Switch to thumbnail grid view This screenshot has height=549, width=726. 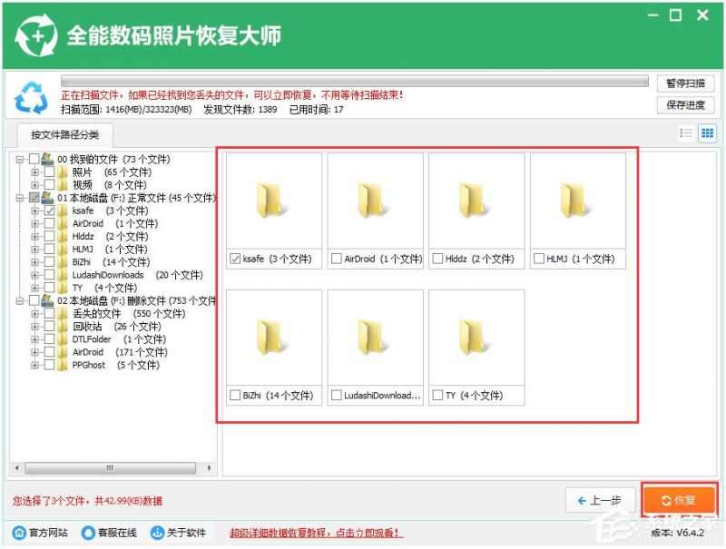(x=707, y=132)
